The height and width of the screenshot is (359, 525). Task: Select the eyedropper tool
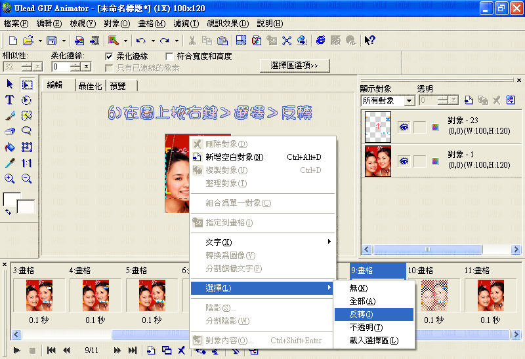pyautogui.click(x=10, y=162)
